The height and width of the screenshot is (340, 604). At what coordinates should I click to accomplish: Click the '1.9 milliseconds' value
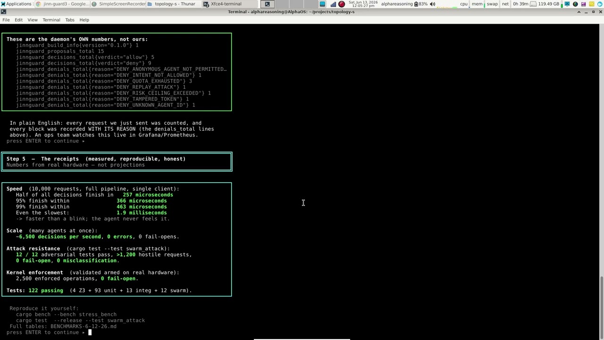pyautogui.click(x=142, y=212)
